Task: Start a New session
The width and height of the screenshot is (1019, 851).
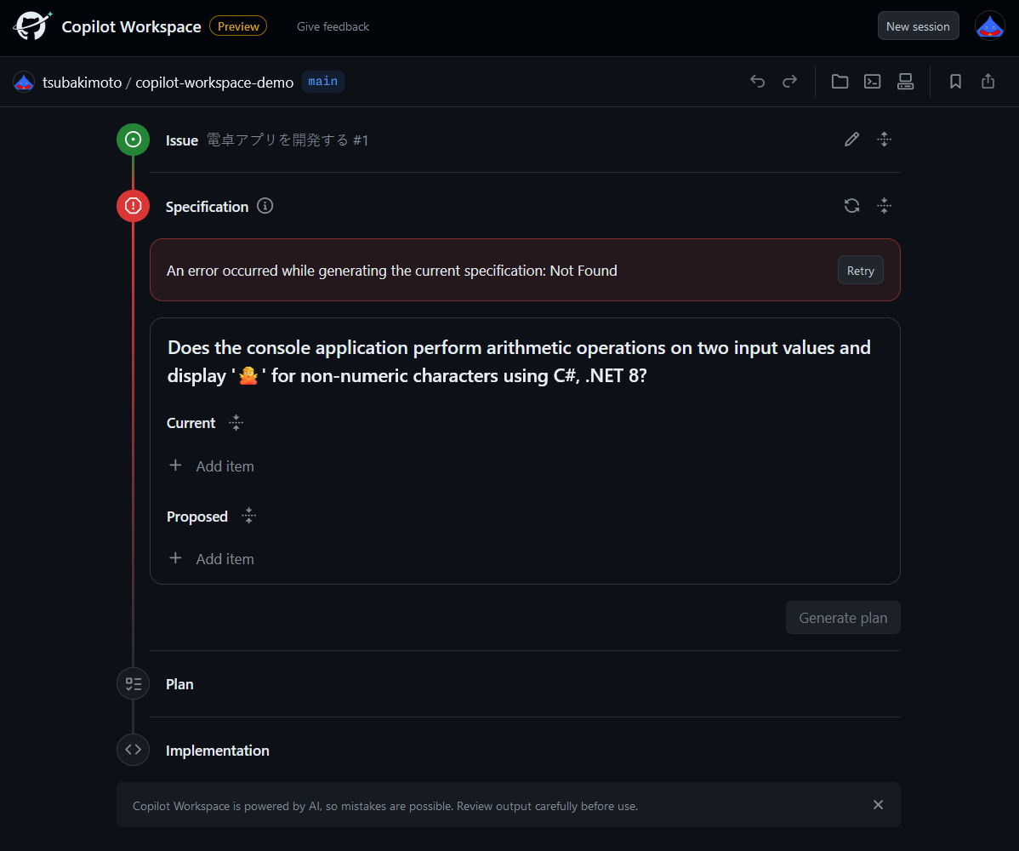Action: click(918, 26)
